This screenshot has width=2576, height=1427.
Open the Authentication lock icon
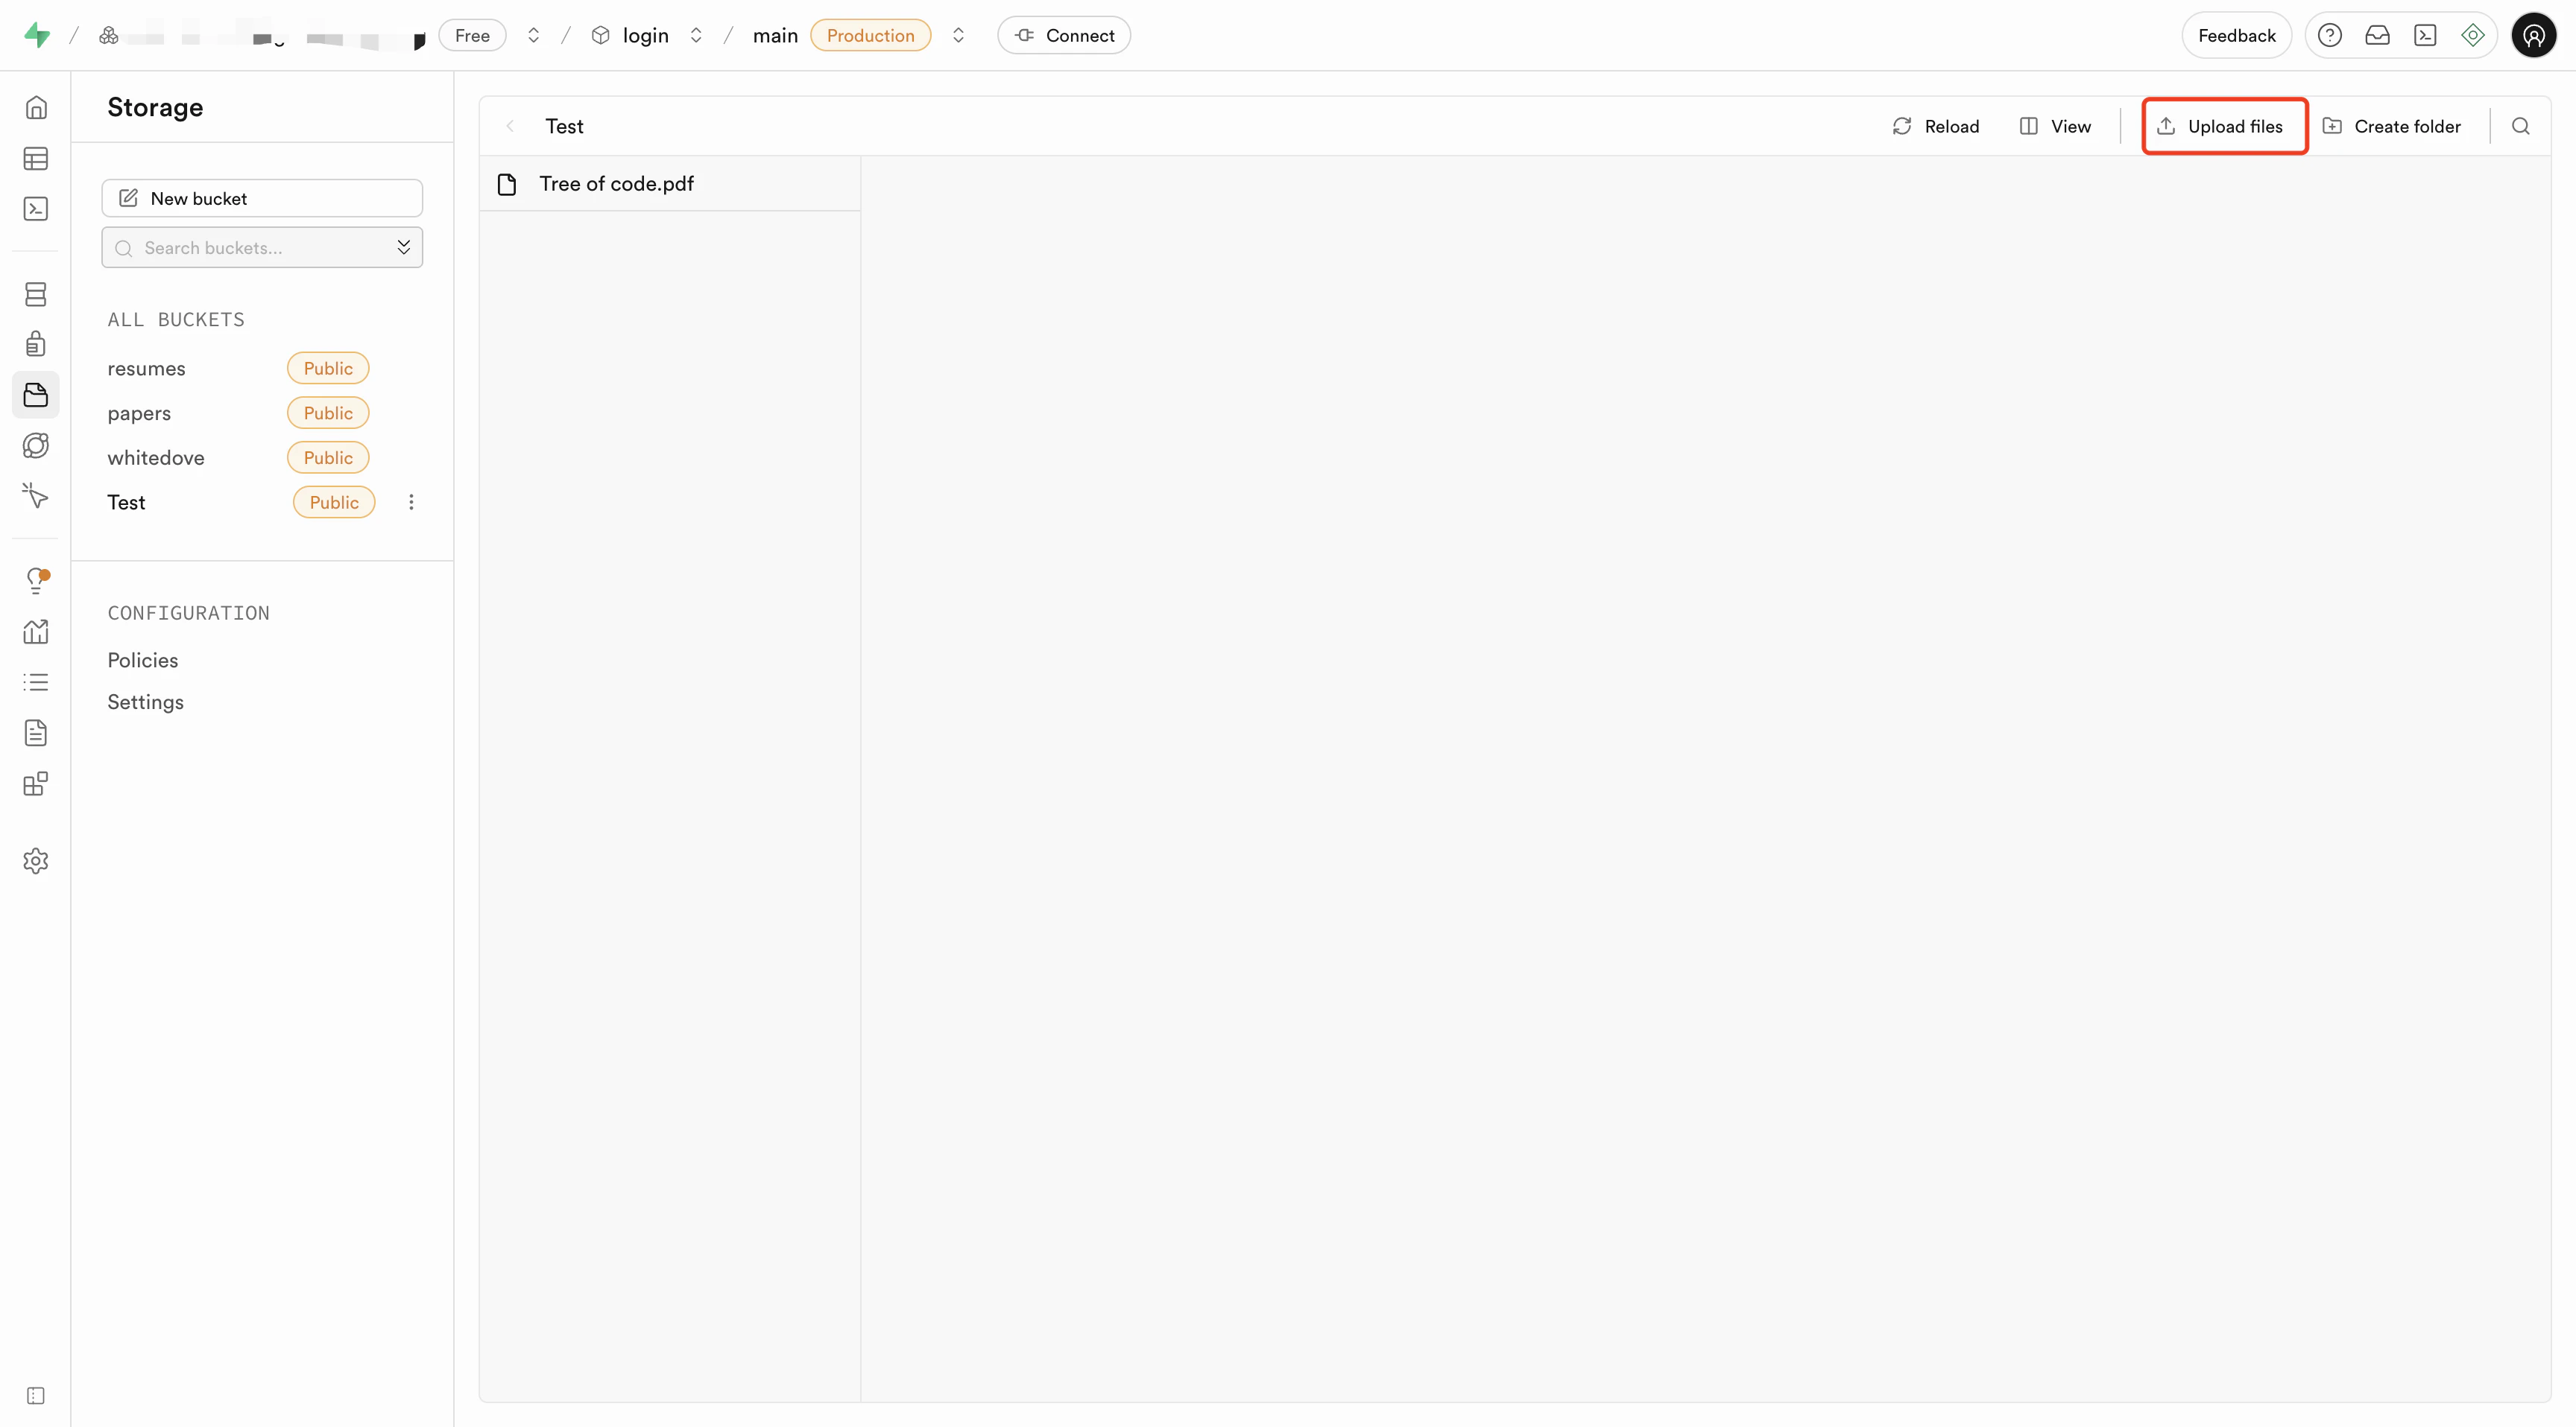pyautogui.click(x=36, y=344)
